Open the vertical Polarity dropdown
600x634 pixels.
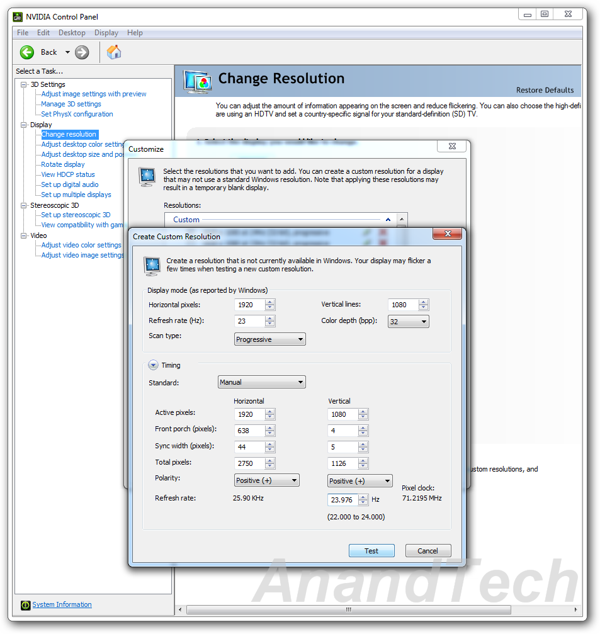360,481
